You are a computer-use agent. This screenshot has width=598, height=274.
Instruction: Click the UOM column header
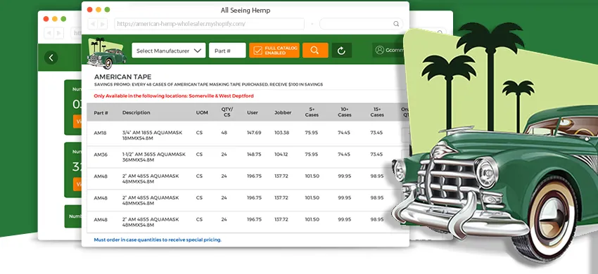click(202, 113)
